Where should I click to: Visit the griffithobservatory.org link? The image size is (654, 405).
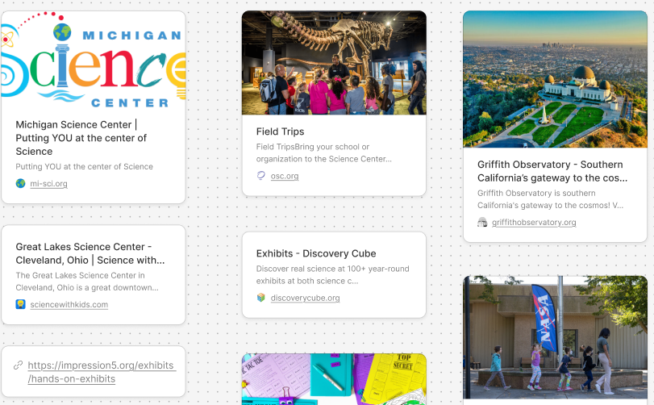(x=534, y=223)
